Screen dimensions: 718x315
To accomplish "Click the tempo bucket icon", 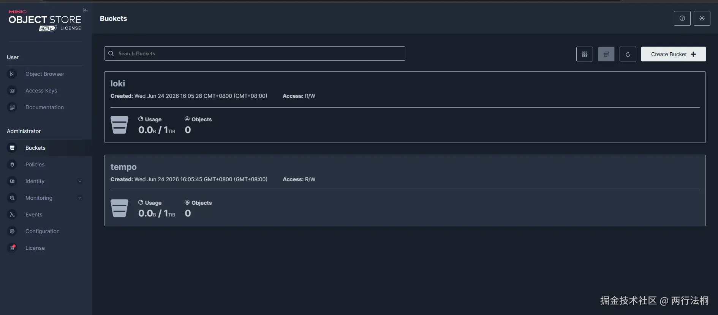I will click(x=119, y=208).
